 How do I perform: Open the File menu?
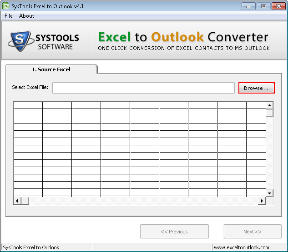[9, 16]
